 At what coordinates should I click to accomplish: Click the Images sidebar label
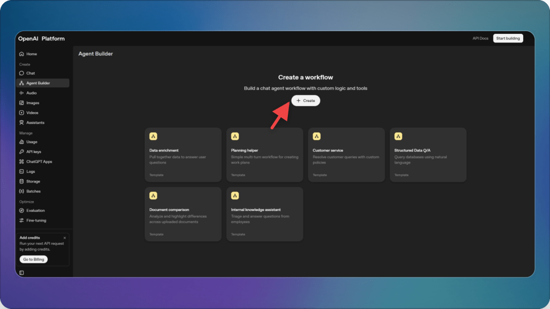(x=33, y=102)
